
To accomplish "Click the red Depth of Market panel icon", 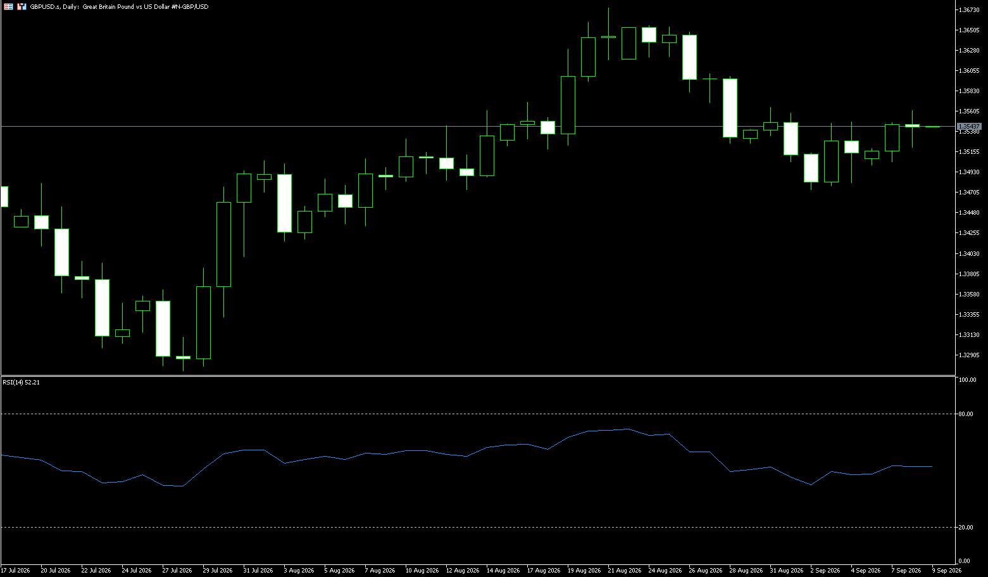I will (x=8, y=6).
